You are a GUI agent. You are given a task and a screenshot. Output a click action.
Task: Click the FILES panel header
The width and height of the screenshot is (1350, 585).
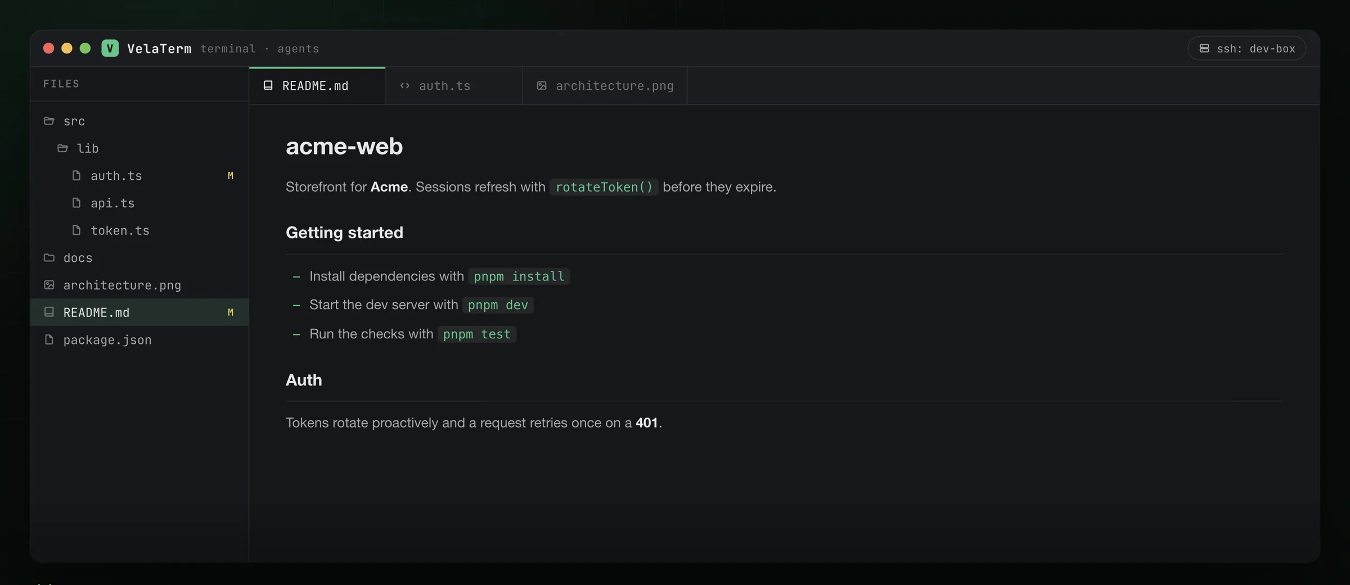[x=61, y=84]
